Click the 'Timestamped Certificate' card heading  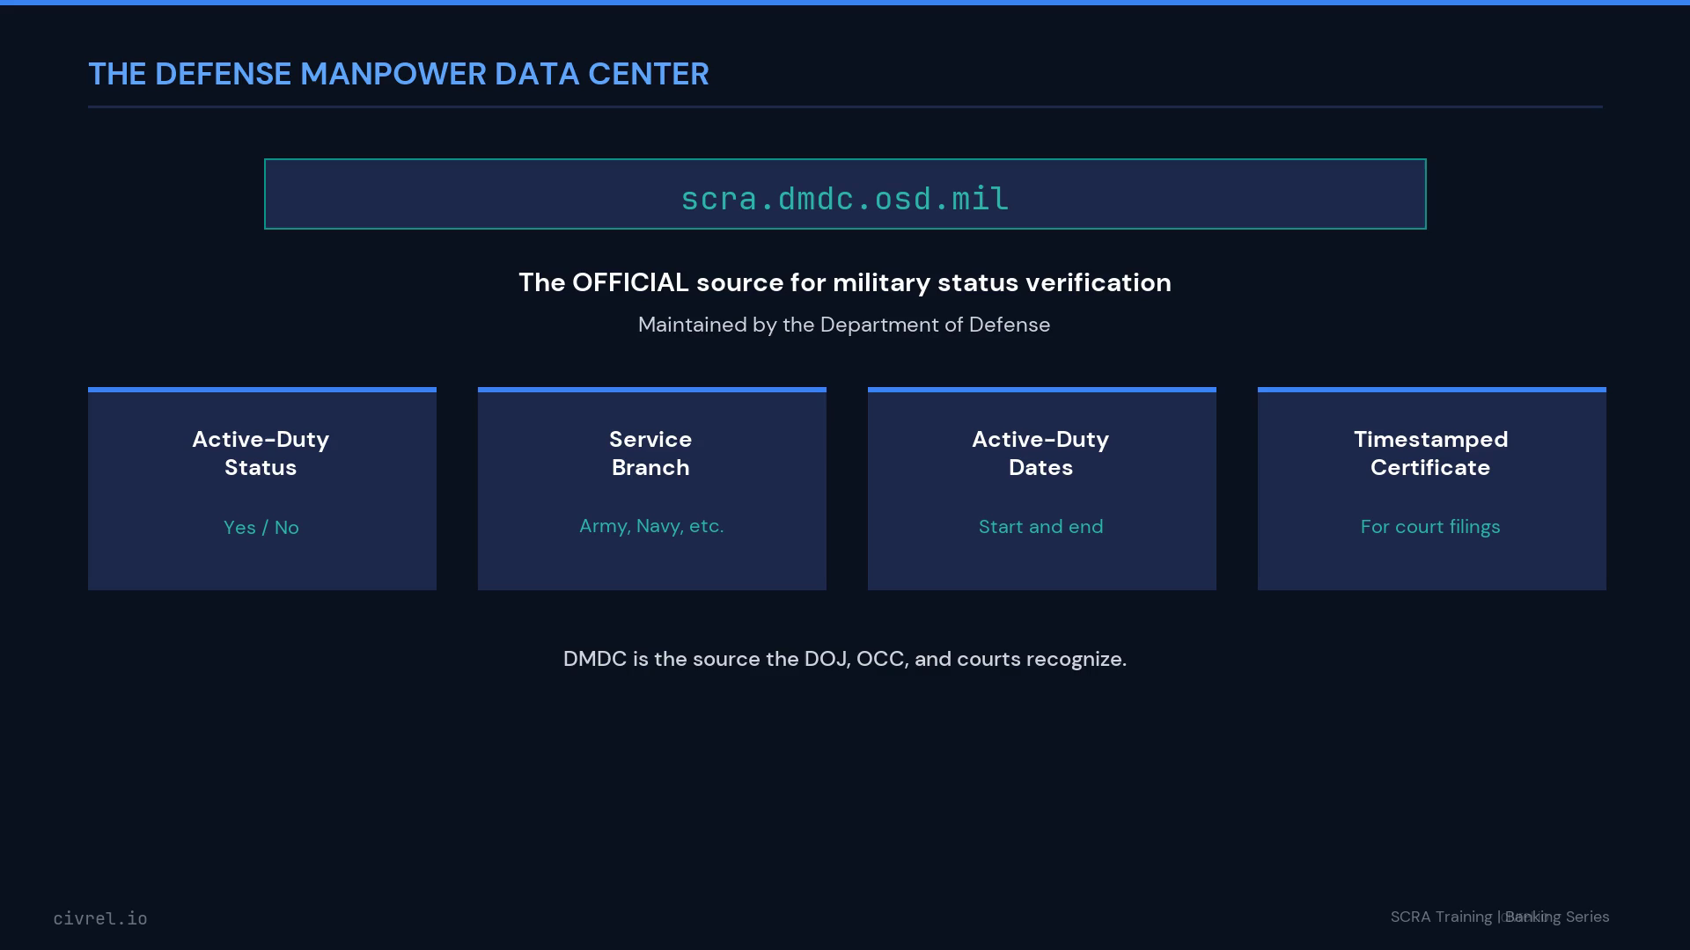1430,453
